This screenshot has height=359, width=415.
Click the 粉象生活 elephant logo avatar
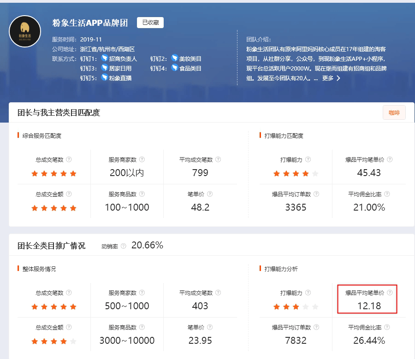click(x=25, y=32)
